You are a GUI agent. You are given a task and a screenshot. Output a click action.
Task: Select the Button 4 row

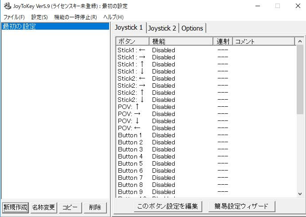[206, 156]
